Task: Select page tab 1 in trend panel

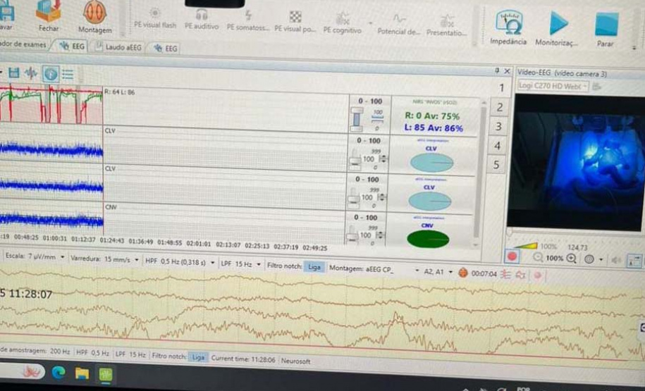Action: pos(501,88)
